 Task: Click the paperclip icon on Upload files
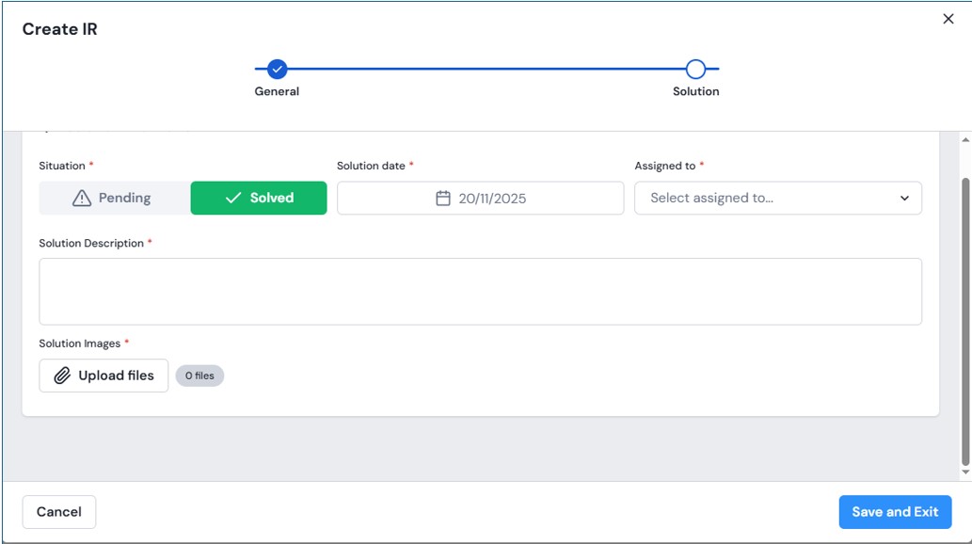point(62,376)
